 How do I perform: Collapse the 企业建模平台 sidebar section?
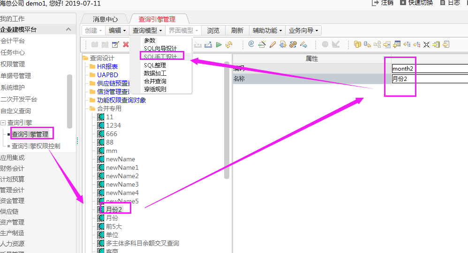pyautogui.click(x=68, y=29)
